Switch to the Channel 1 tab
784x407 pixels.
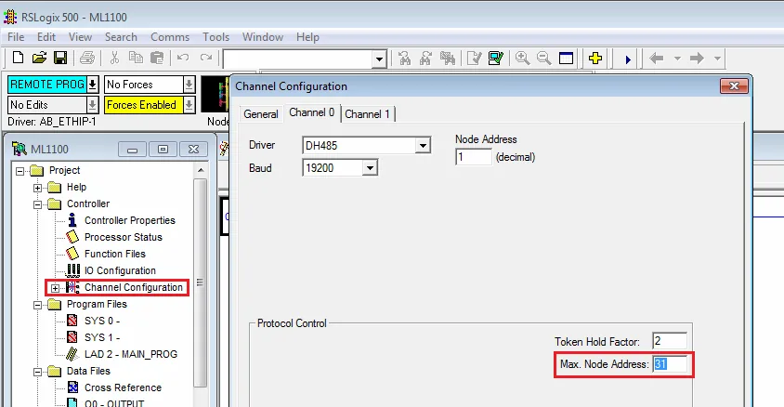[x=367, y=114]
